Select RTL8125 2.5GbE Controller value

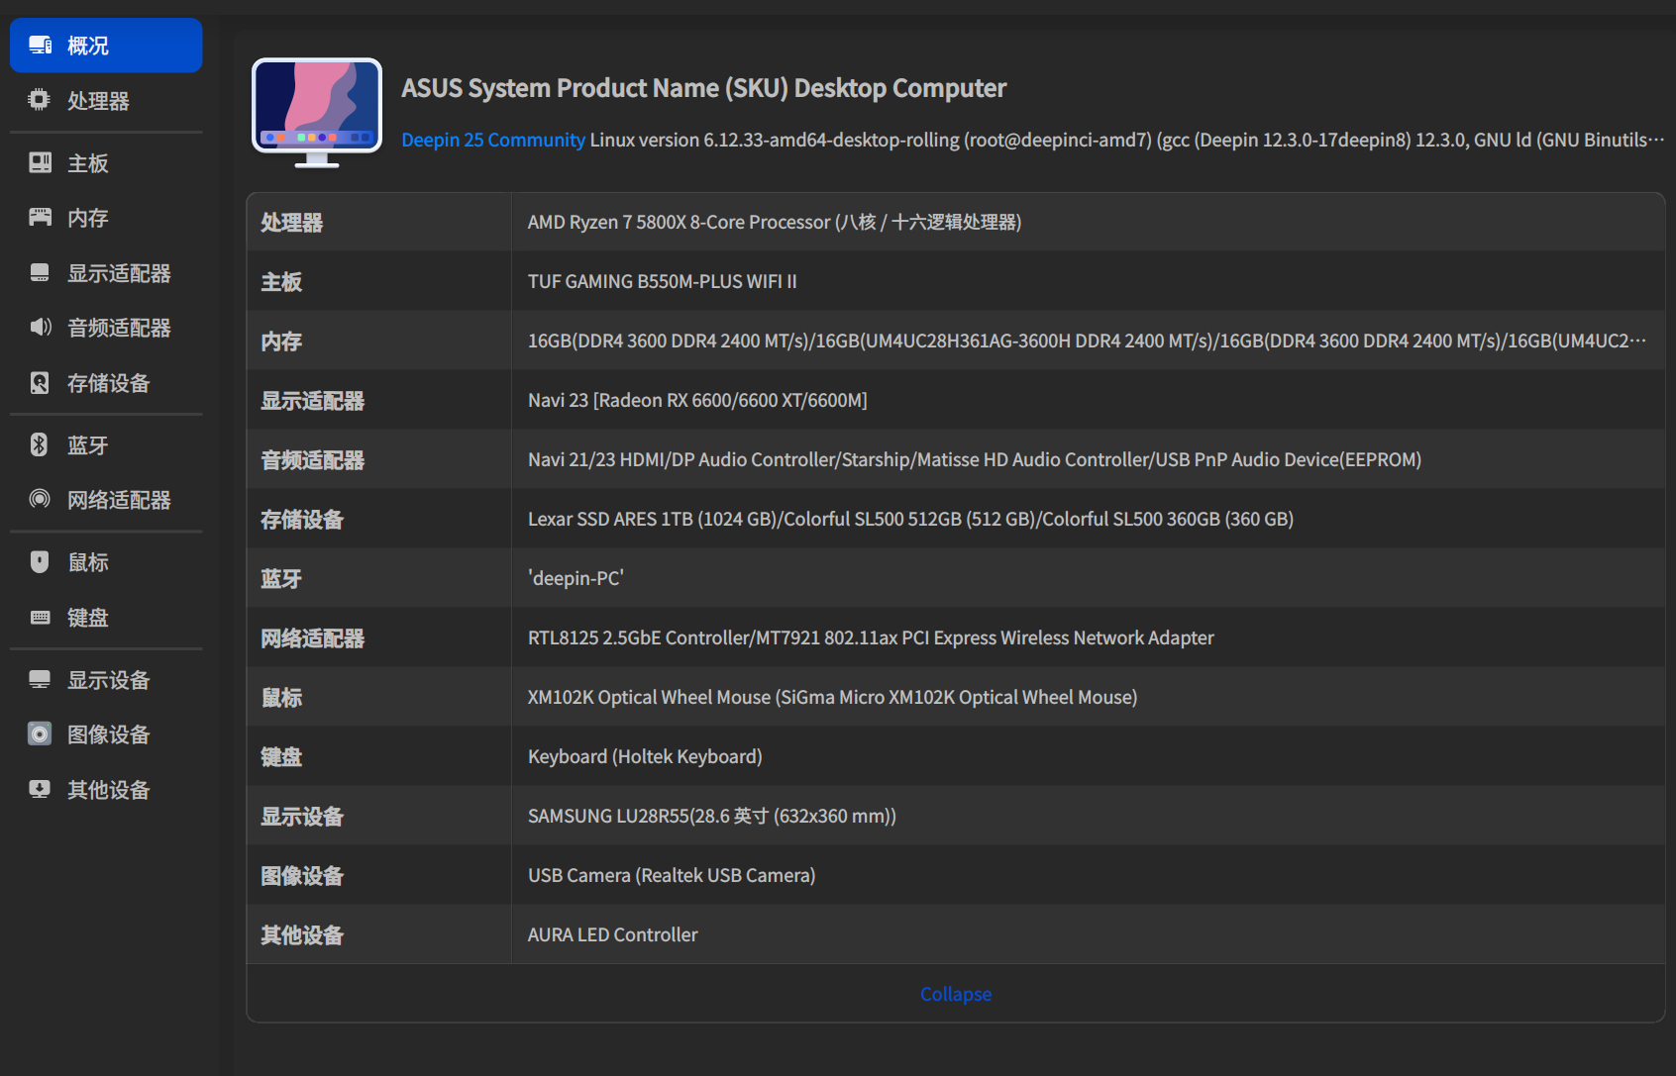tap(871, 637)
